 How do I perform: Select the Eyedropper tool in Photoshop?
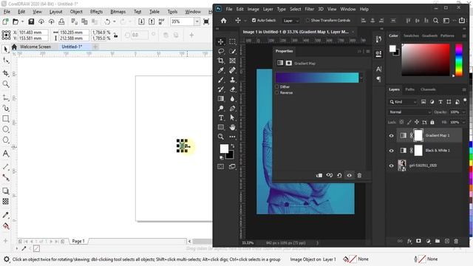pyautogui.click(x=221, y=70)
